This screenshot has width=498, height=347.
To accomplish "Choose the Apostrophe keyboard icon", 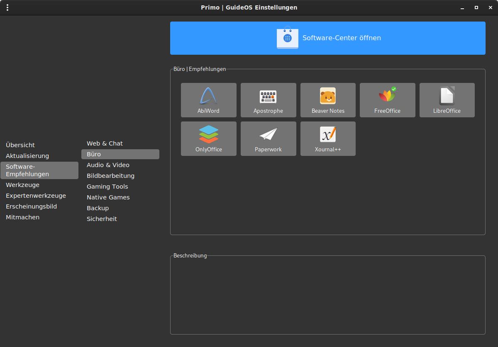I will 268,97.
